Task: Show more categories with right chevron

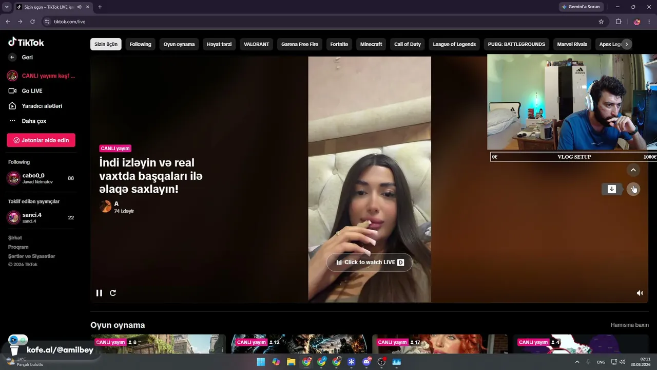Action: (x=626, y=44)
